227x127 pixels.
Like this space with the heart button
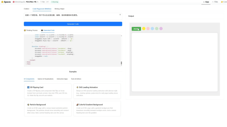[x=43, y=2]
